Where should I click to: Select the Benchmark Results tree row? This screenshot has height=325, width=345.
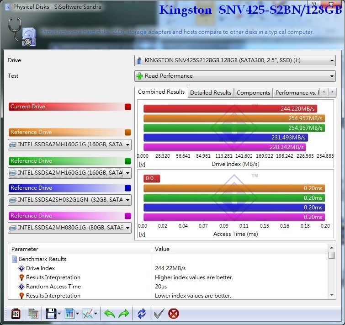pyautogui.click(x=168, y=259)
